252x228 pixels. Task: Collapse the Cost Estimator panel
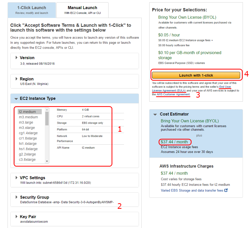point(155,115)
